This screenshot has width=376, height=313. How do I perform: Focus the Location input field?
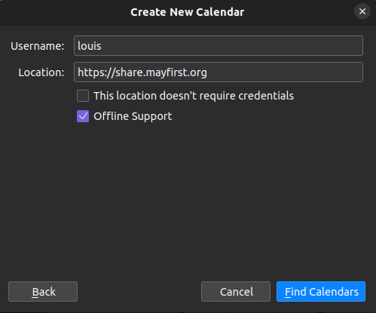click(219, 72)
